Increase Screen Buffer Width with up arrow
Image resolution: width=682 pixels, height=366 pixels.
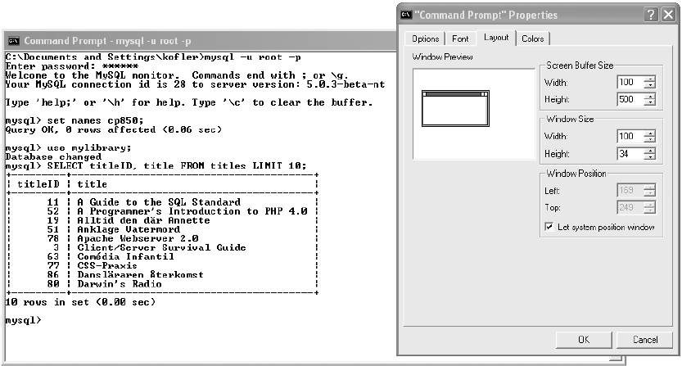coord(650,79)
